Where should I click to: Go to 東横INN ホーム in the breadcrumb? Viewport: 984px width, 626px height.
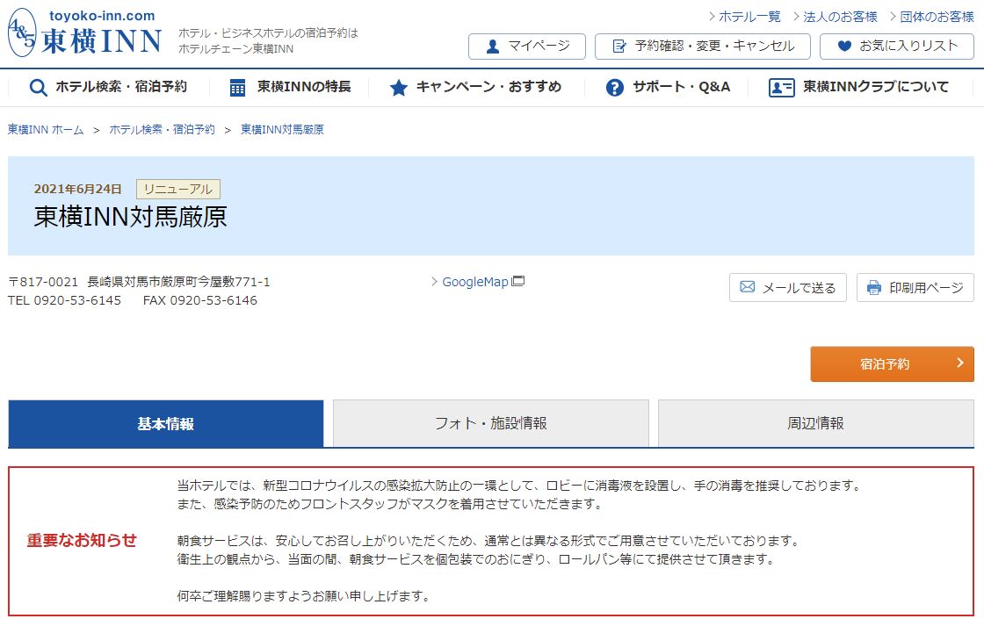click(45, 130)
